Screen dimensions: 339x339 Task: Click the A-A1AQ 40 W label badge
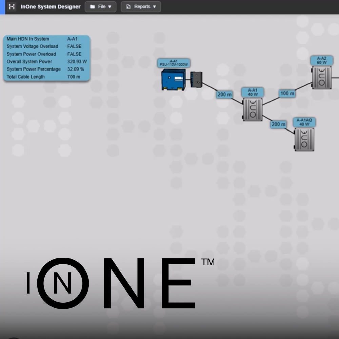pyautogui.click(x=304, y=122)
